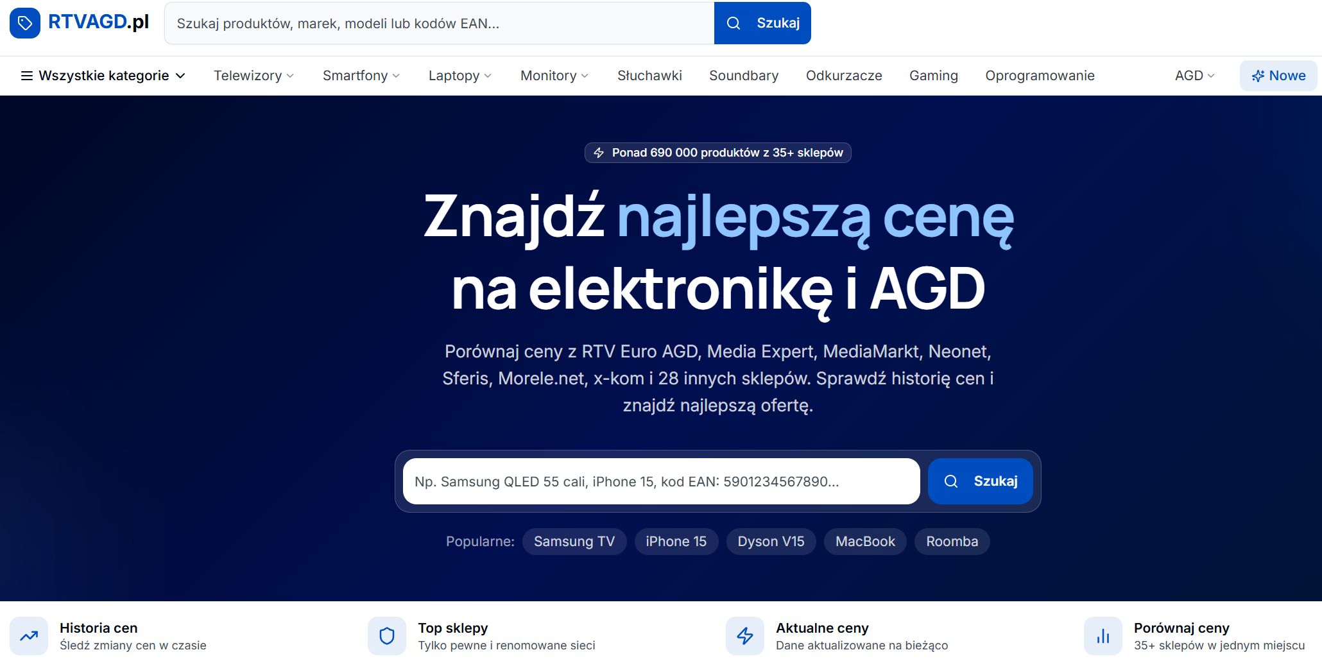Viewport: 1322px width, 668px height.
Task: Click the hamburger icon beside Wszystkie kategorie
Action: pos(27,76)
